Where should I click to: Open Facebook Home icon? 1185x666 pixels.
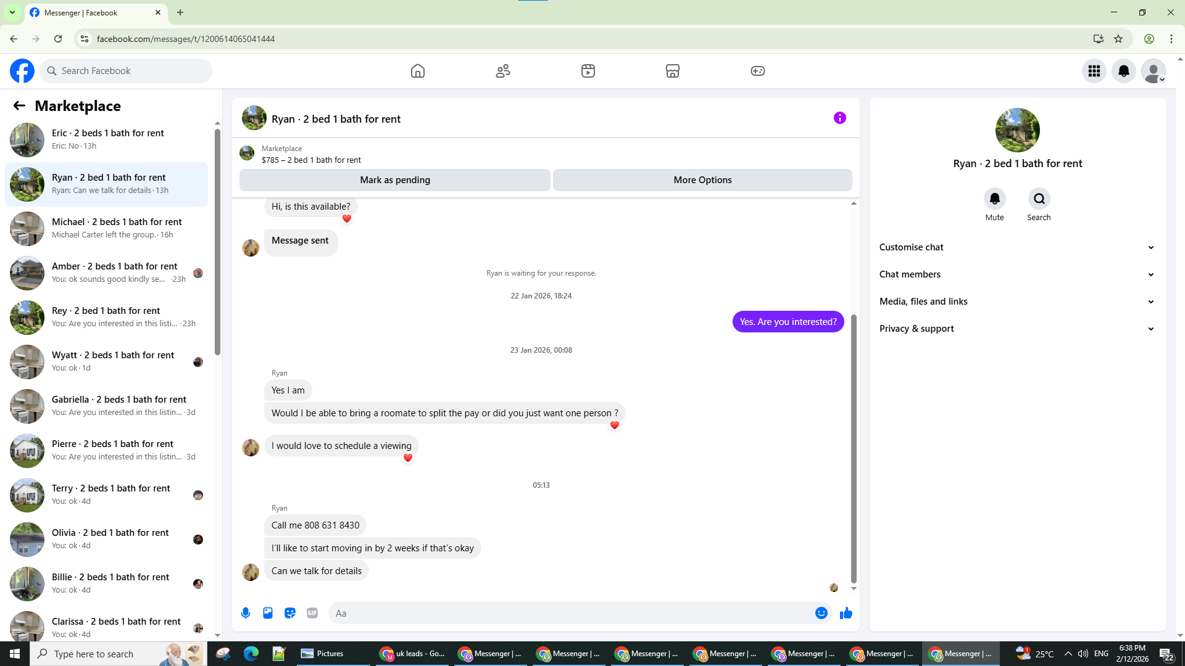coord(418,71)
